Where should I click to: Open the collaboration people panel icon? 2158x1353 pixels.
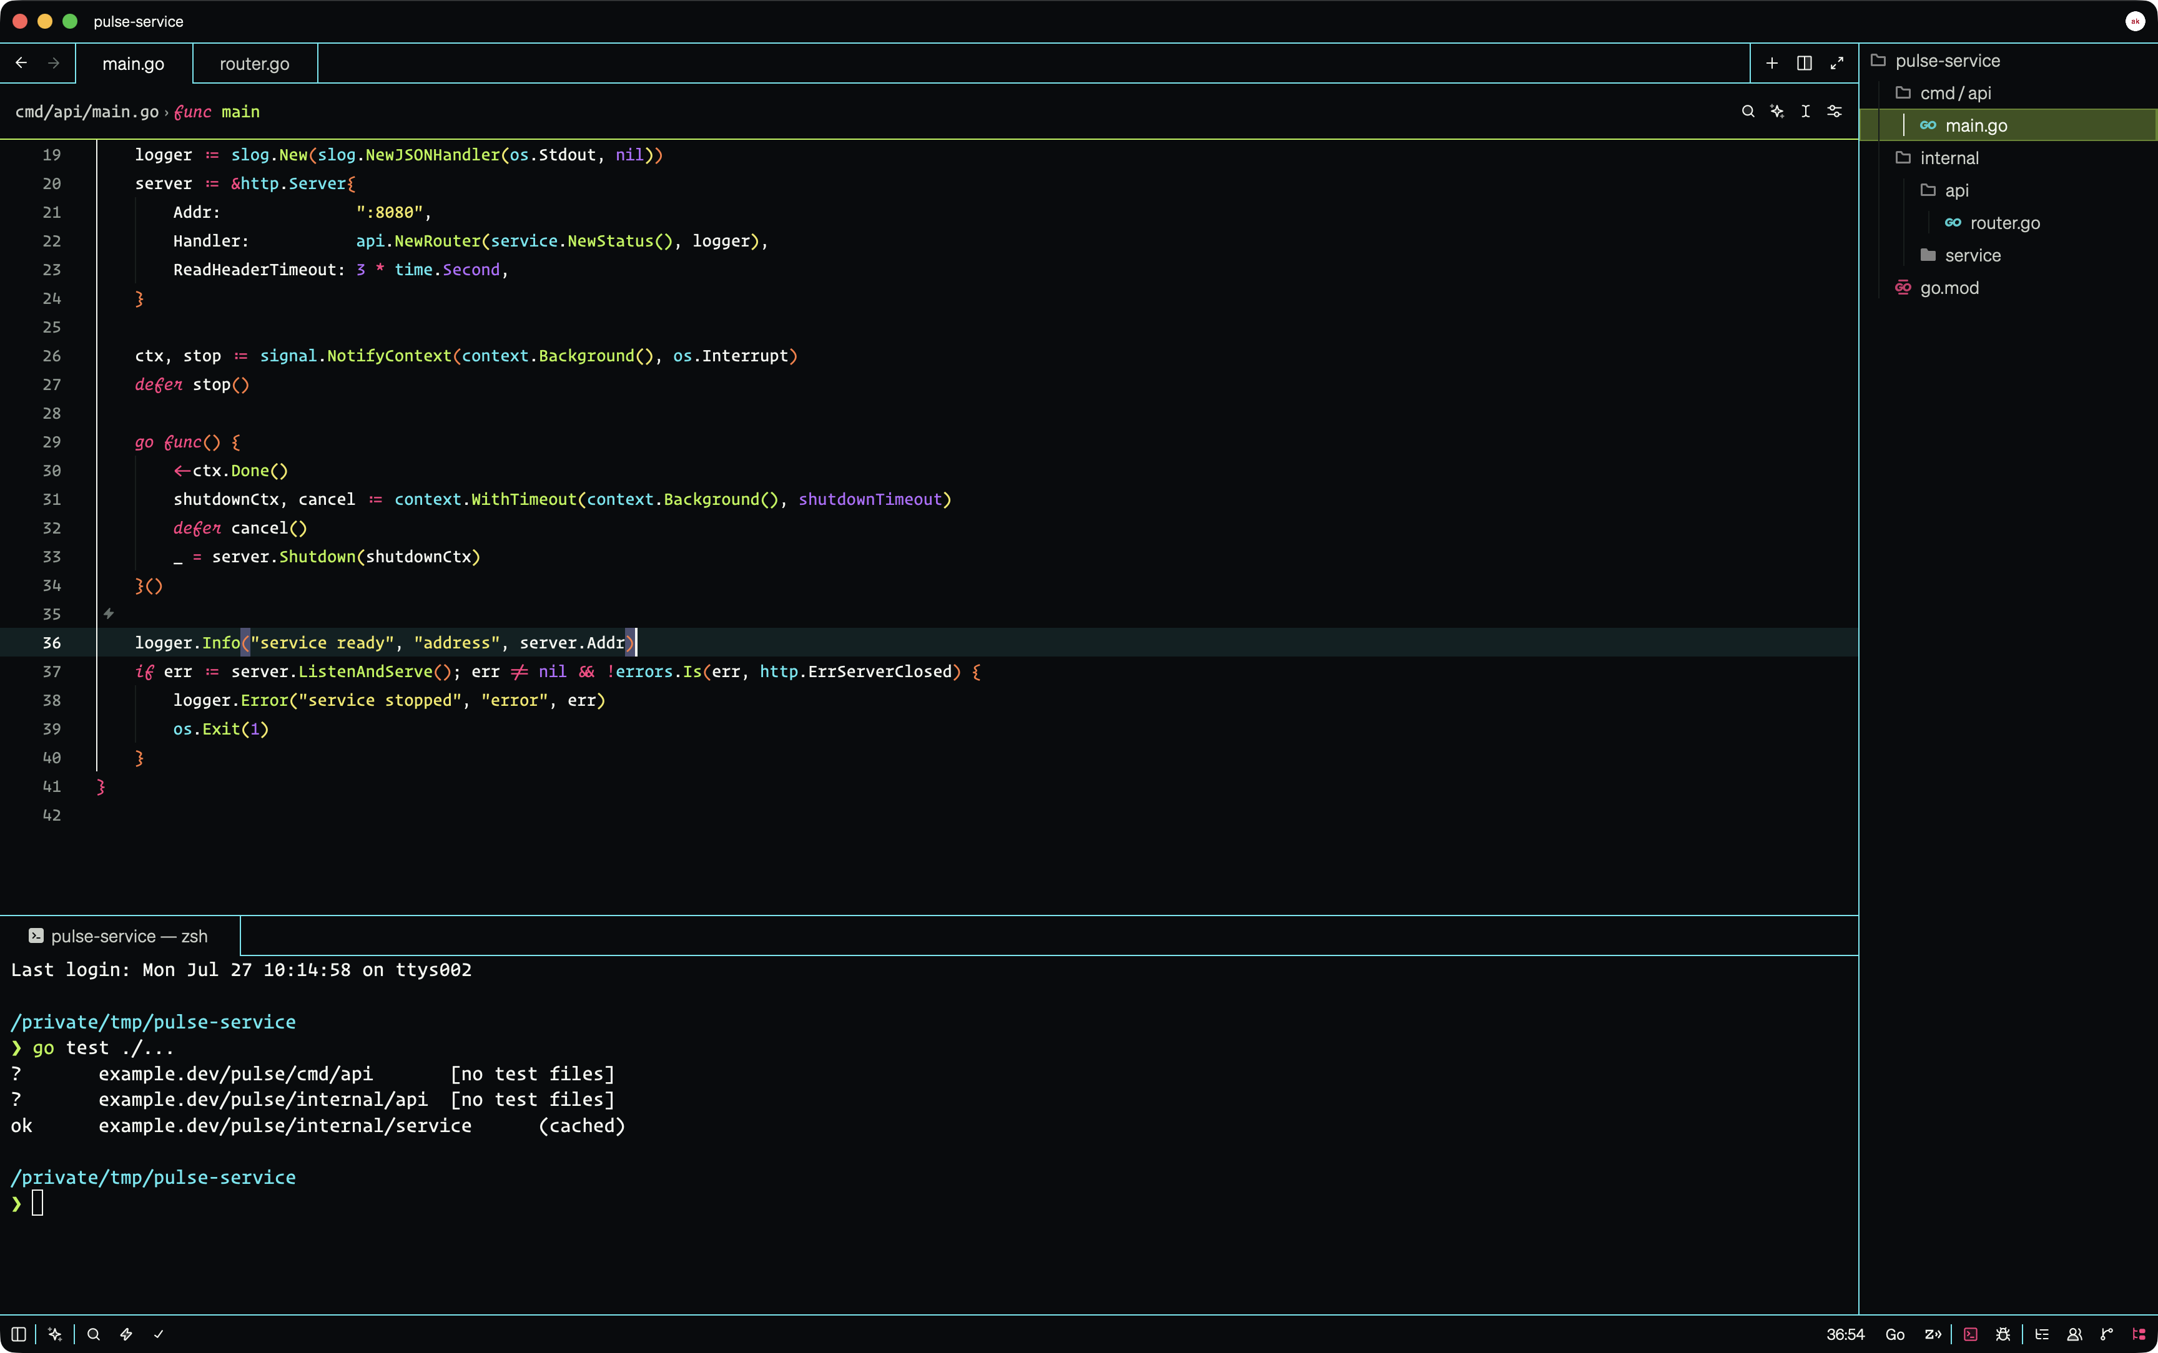pos(2074,1334)
